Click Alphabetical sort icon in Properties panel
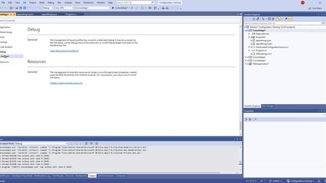 tap(250, 119)
